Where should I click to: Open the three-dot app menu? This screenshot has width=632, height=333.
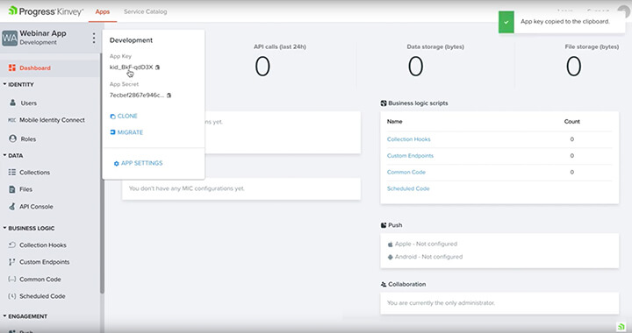click(94, 39)
